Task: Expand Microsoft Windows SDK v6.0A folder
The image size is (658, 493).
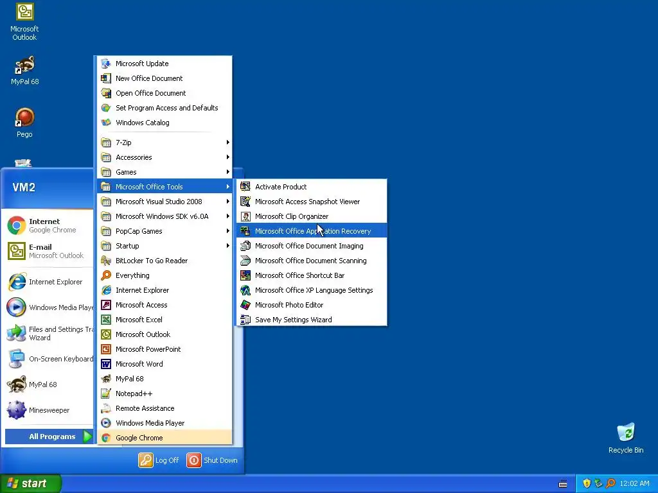Action: 164,216
